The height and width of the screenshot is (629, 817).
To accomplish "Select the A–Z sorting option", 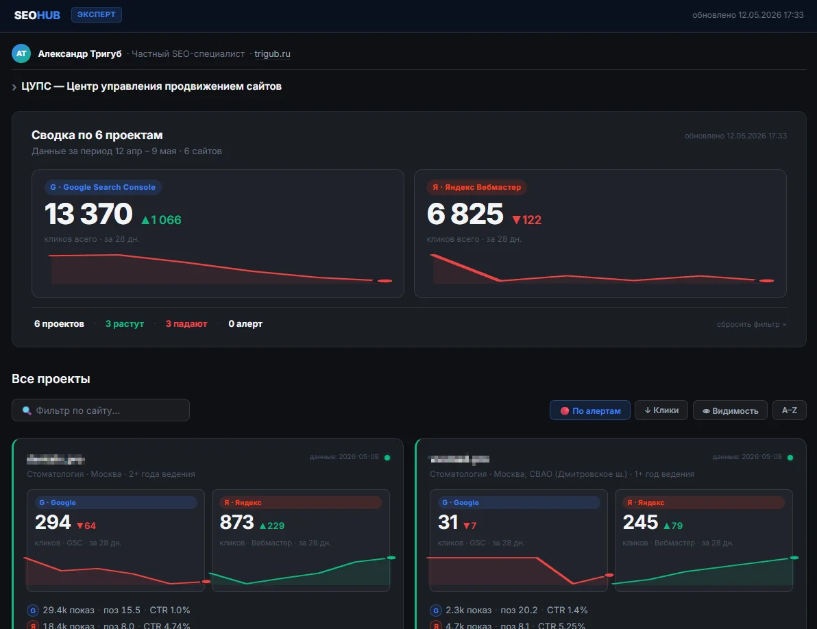I will point(790,410).
